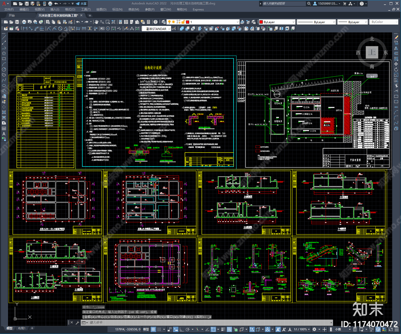This screenshot has height=334, width=401.
Task: Click the Diameter dimension icon
Action: pos(60,29)
